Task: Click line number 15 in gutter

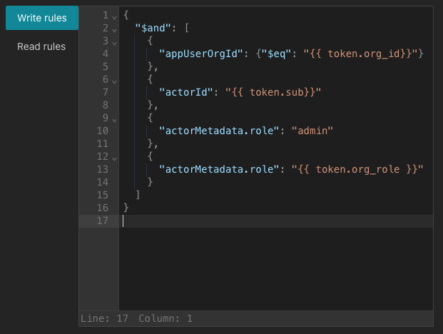Action: pyautogui.click(x=103, y=195)
